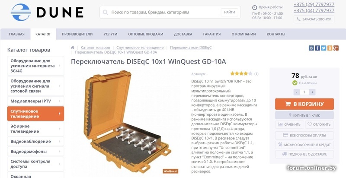Share page via Twitter icon
The height and width of the screenshot is (178, 346).
[x=324, y=48]
